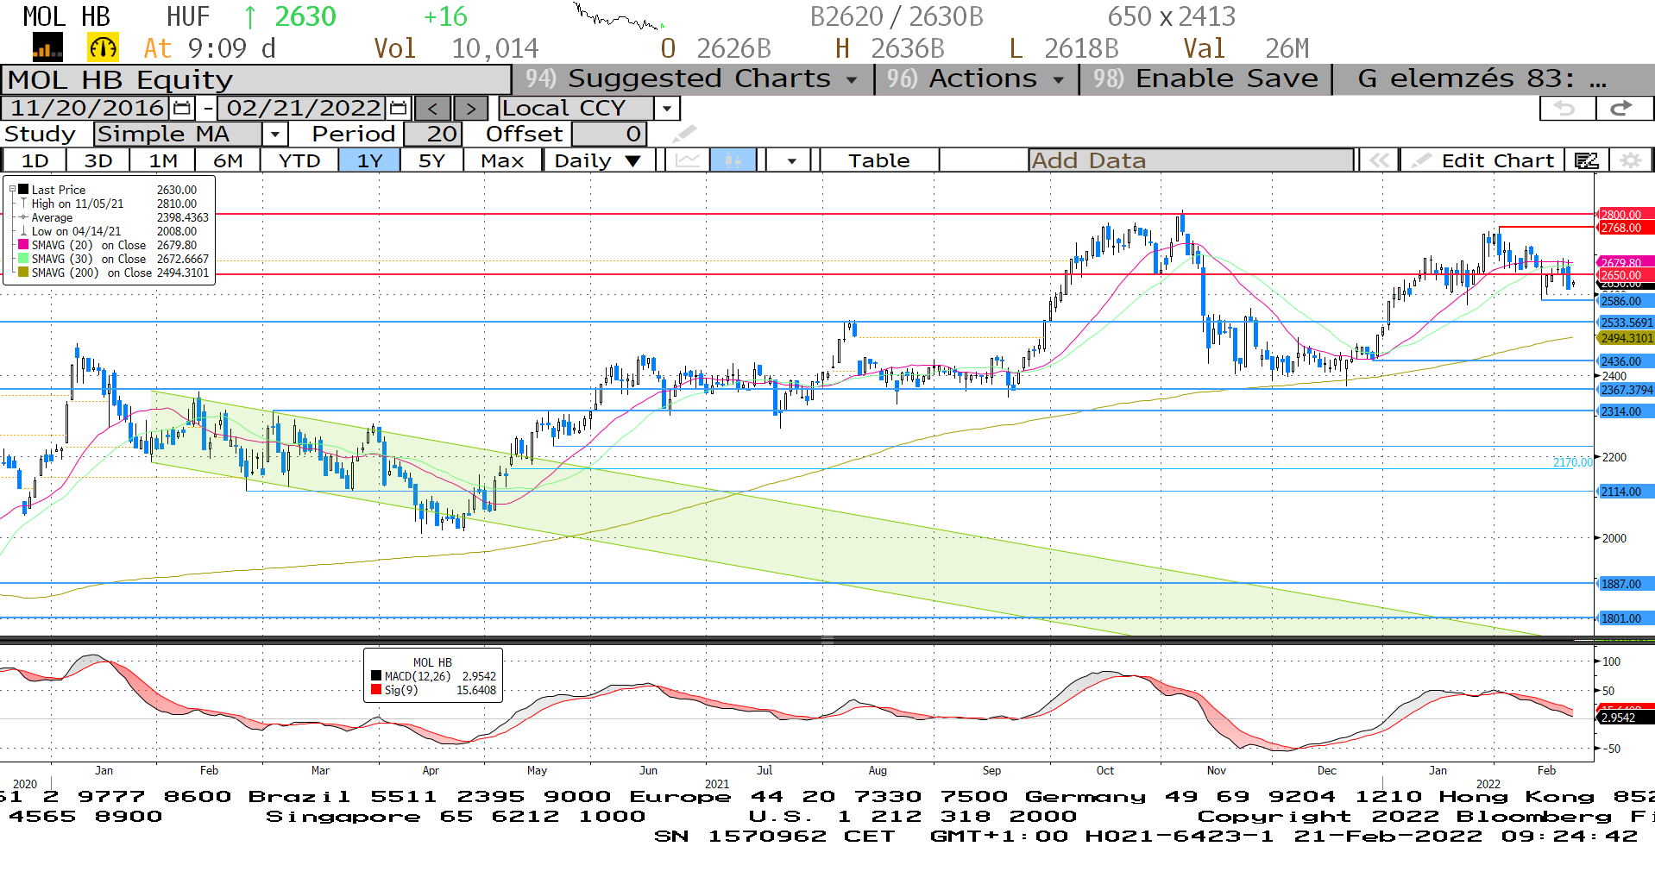
Task: Click the Enable Save button
Action: [x=1206, y=78]
